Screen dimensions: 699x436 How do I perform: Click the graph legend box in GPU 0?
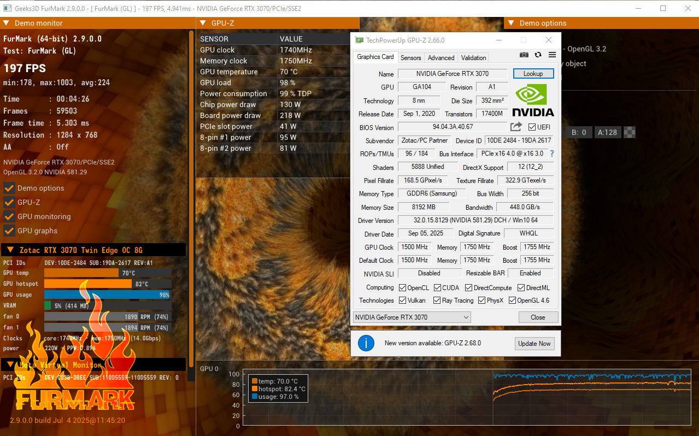click(x=278, y=389)
